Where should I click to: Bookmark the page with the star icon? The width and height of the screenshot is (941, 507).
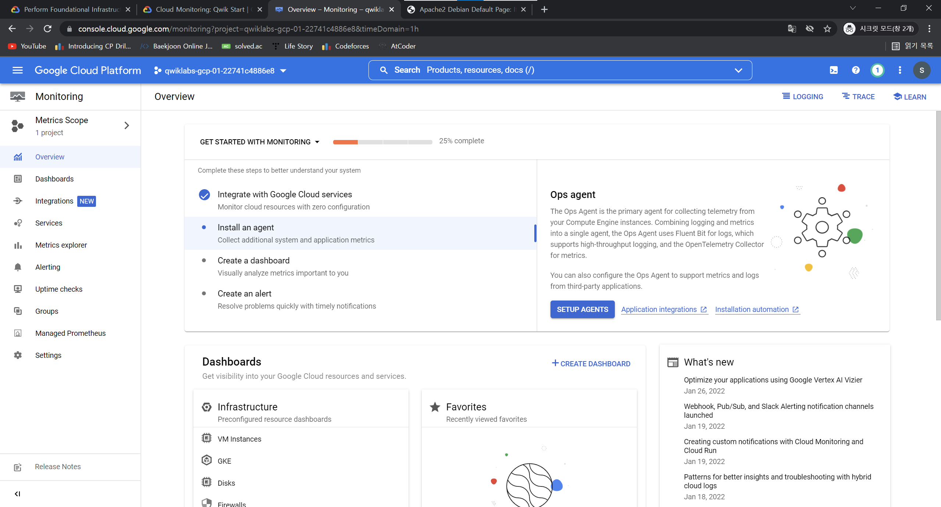point(827,29)
